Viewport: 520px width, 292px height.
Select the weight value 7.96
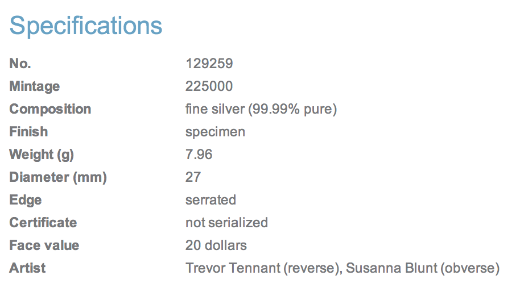pos(199,155)
